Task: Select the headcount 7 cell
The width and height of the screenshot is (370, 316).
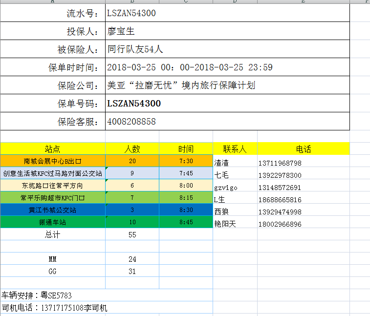Action: tap(132, 198)
